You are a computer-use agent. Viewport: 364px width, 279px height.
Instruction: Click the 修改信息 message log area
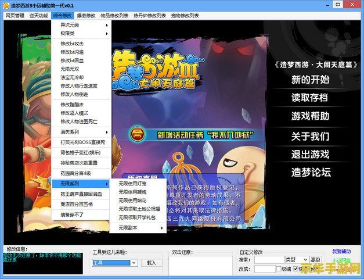(43, 263)
